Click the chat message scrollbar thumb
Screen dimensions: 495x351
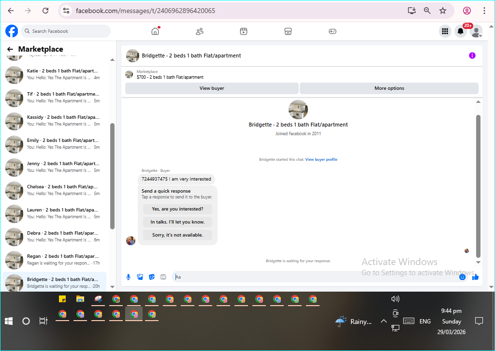click(478, 186)
